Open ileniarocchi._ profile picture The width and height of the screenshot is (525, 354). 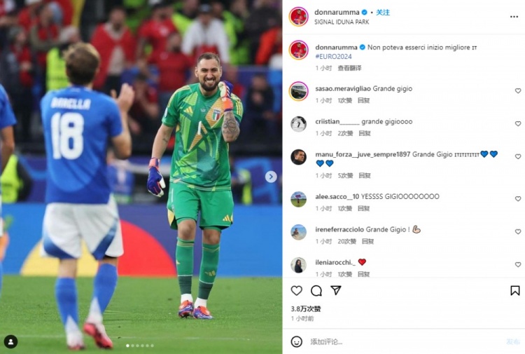point(298,265)
